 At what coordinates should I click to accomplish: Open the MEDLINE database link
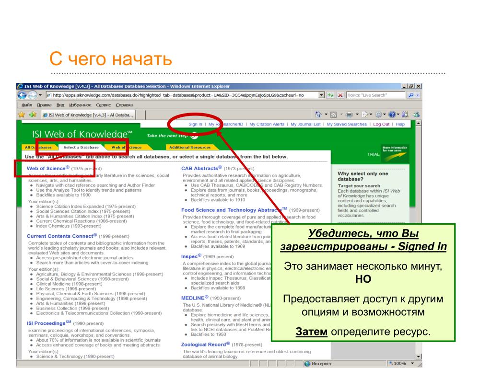click(195, 298)
